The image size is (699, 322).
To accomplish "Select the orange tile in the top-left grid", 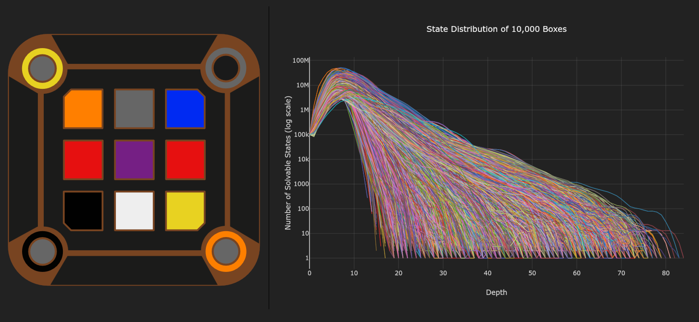I will click(83, 108).
